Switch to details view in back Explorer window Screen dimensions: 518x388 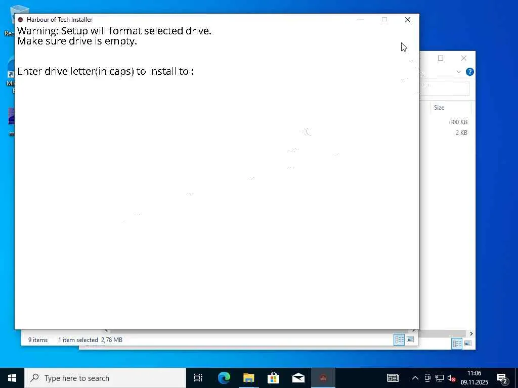coord(457,344)
